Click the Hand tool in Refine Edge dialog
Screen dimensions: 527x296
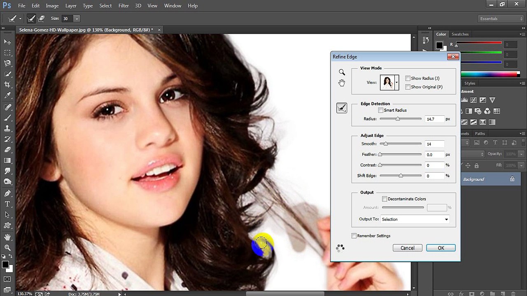point(342,83)
